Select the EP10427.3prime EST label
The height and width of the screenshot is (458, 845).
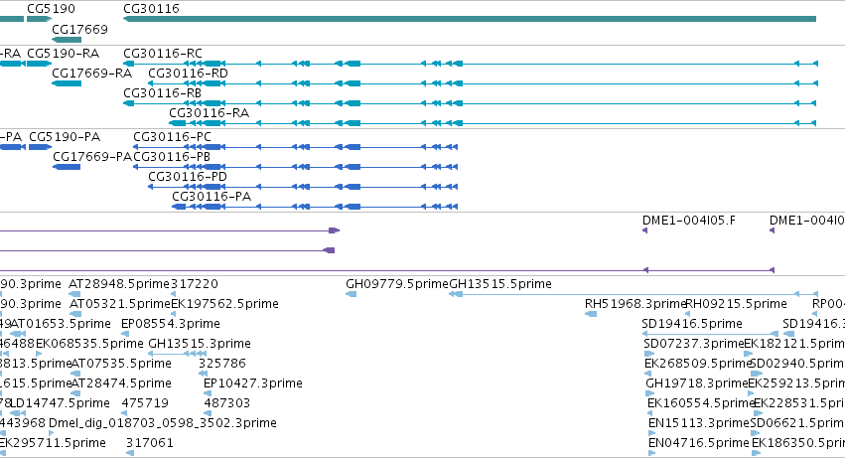pyautogui.click(x=253, y=383)
